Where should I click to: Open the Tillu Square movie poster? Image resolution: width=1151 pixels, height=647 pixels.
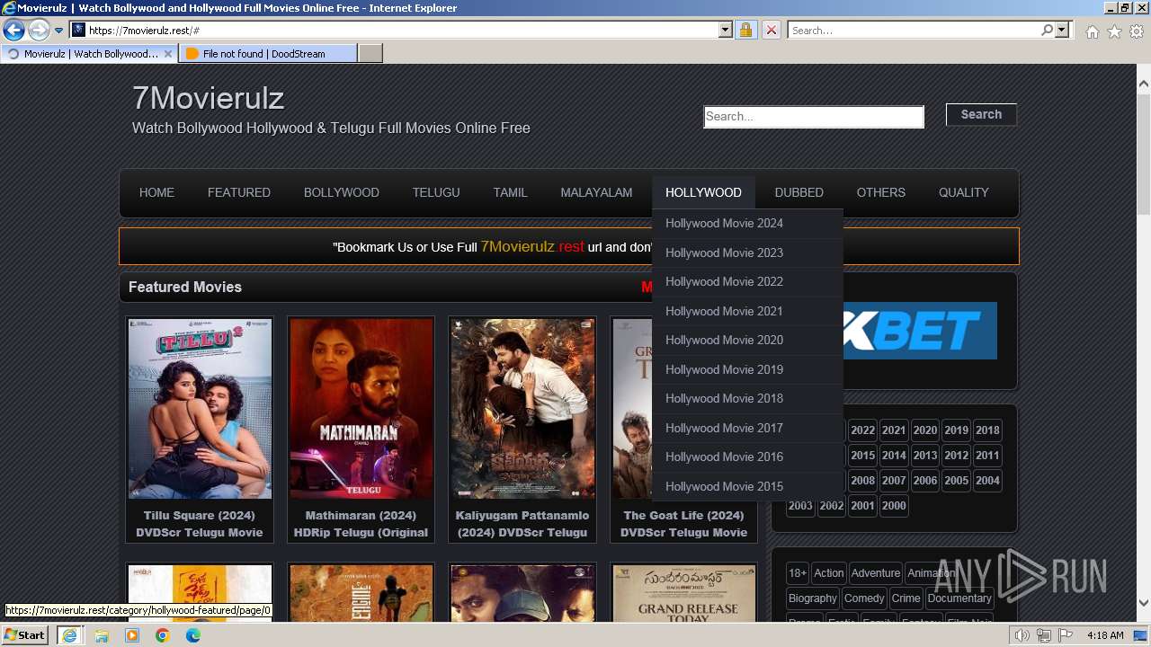[x=200, y=409]
